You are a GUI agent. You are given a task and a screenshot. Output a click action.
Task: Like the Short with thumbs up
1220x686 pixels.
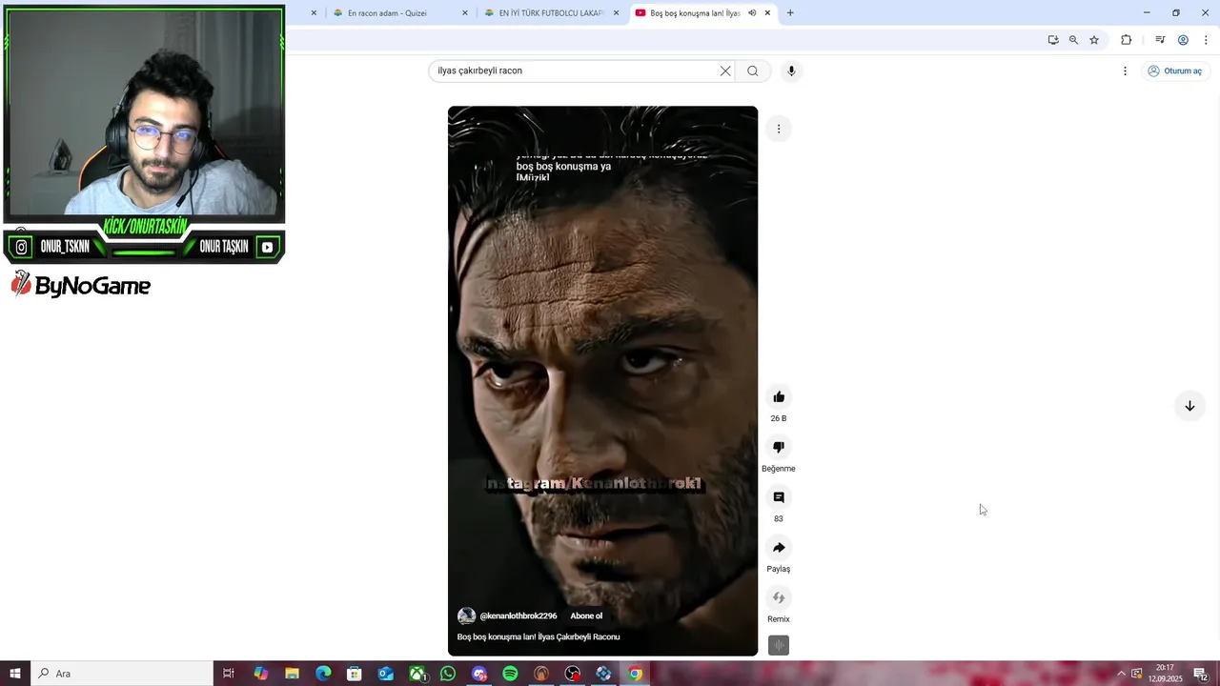(779, 397)
